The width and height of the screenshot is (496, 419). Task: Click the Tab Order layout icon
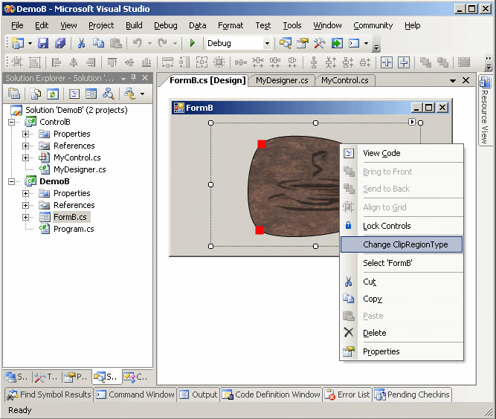coord(464,62)
